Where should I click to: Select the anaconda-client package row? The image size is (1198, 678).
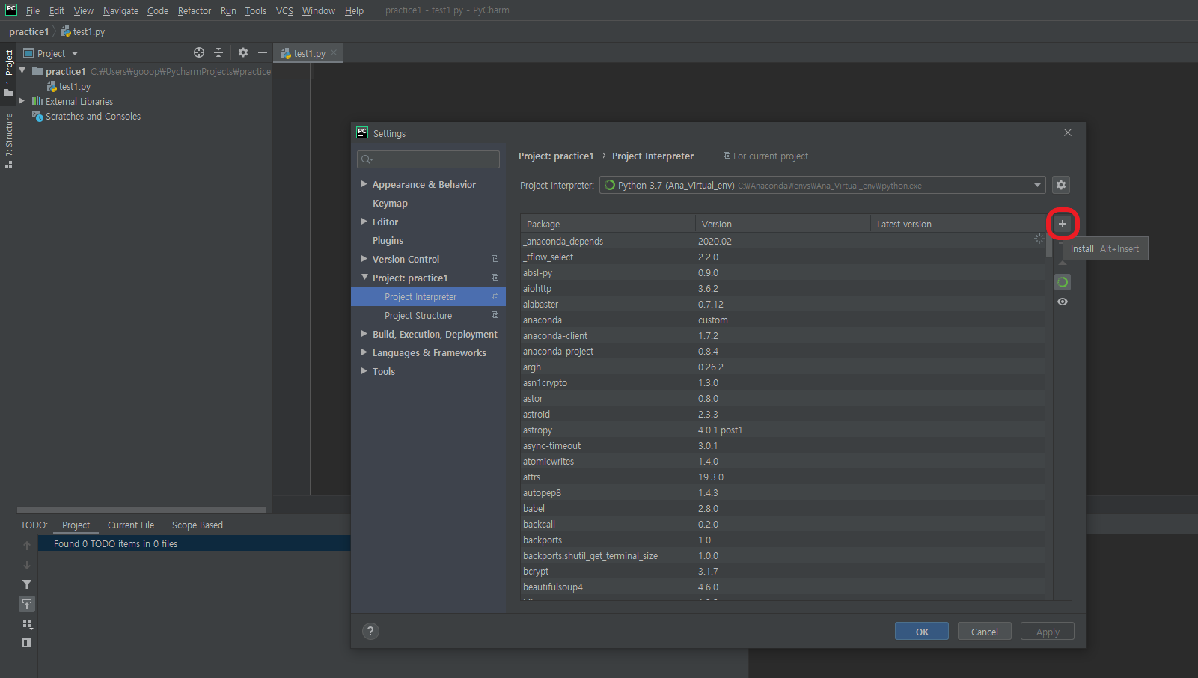[783, 335]
